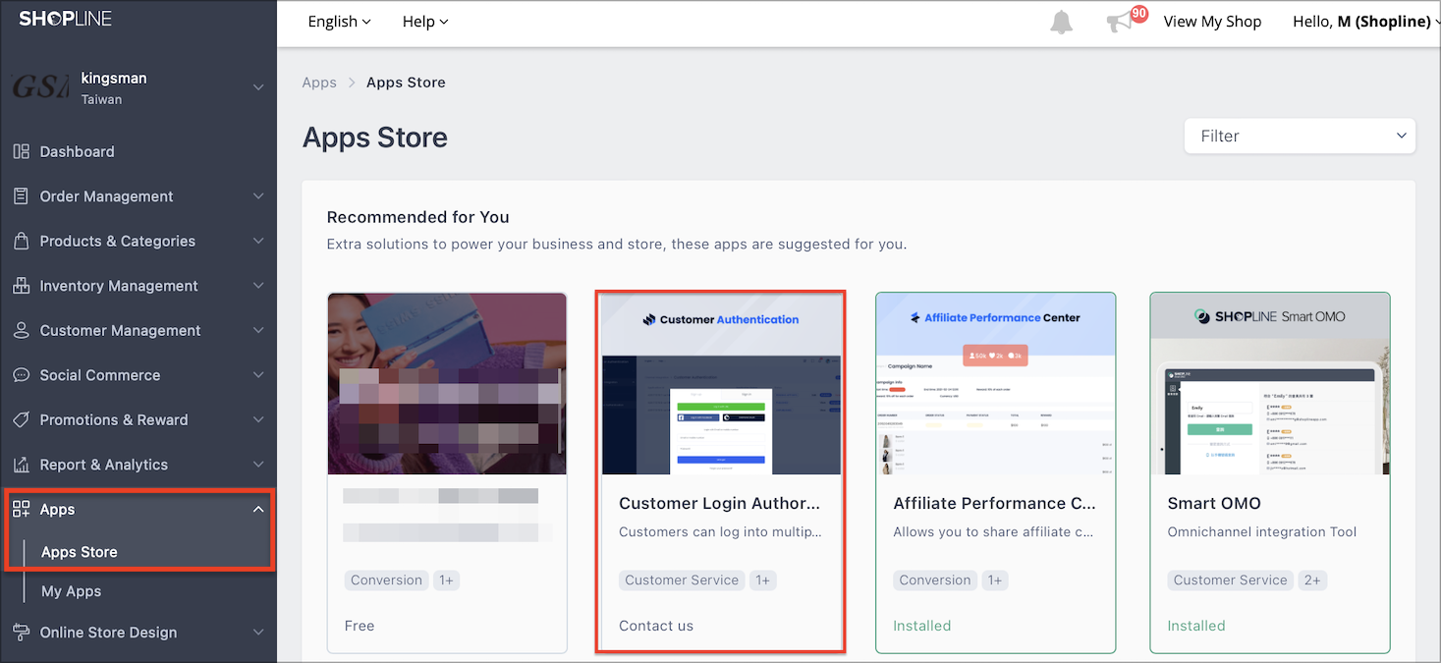
Task: Click Conversion tag on Affiliate Performance card
Action: pos(935,580)
